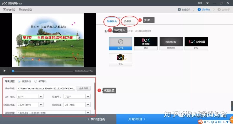Select GIF导出 radio button
This screenshot has height=124, width=233.
click(x=36, y=81)
